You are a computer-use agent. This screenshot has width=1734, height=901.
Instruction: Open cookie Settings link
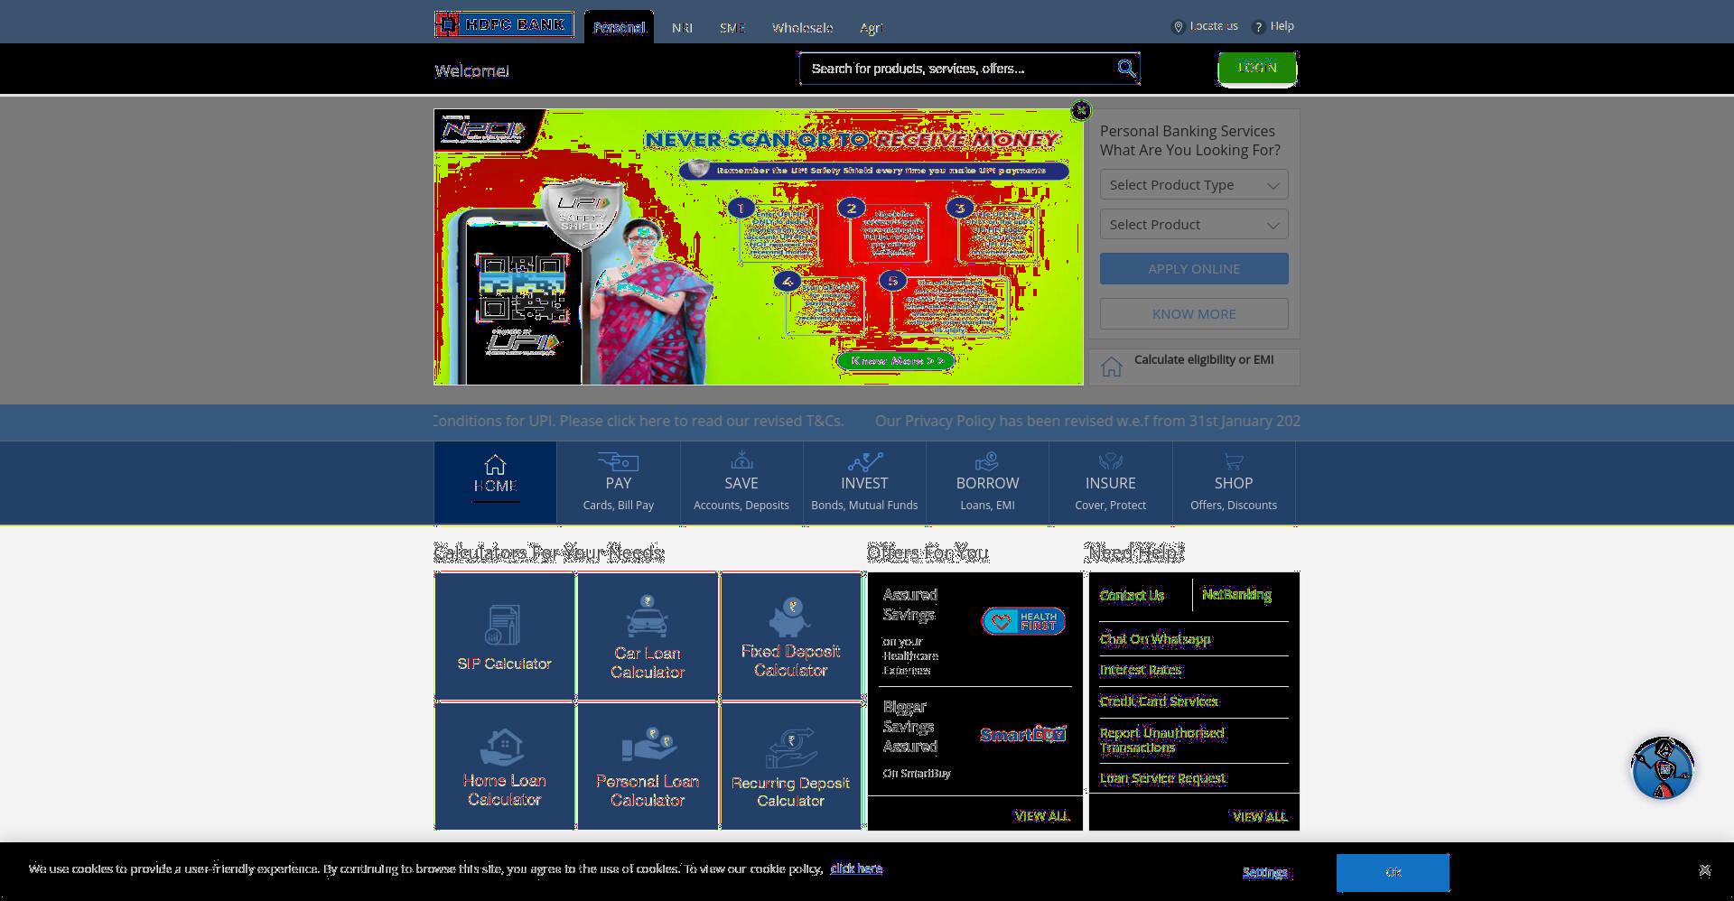(x=1264, y=872)
